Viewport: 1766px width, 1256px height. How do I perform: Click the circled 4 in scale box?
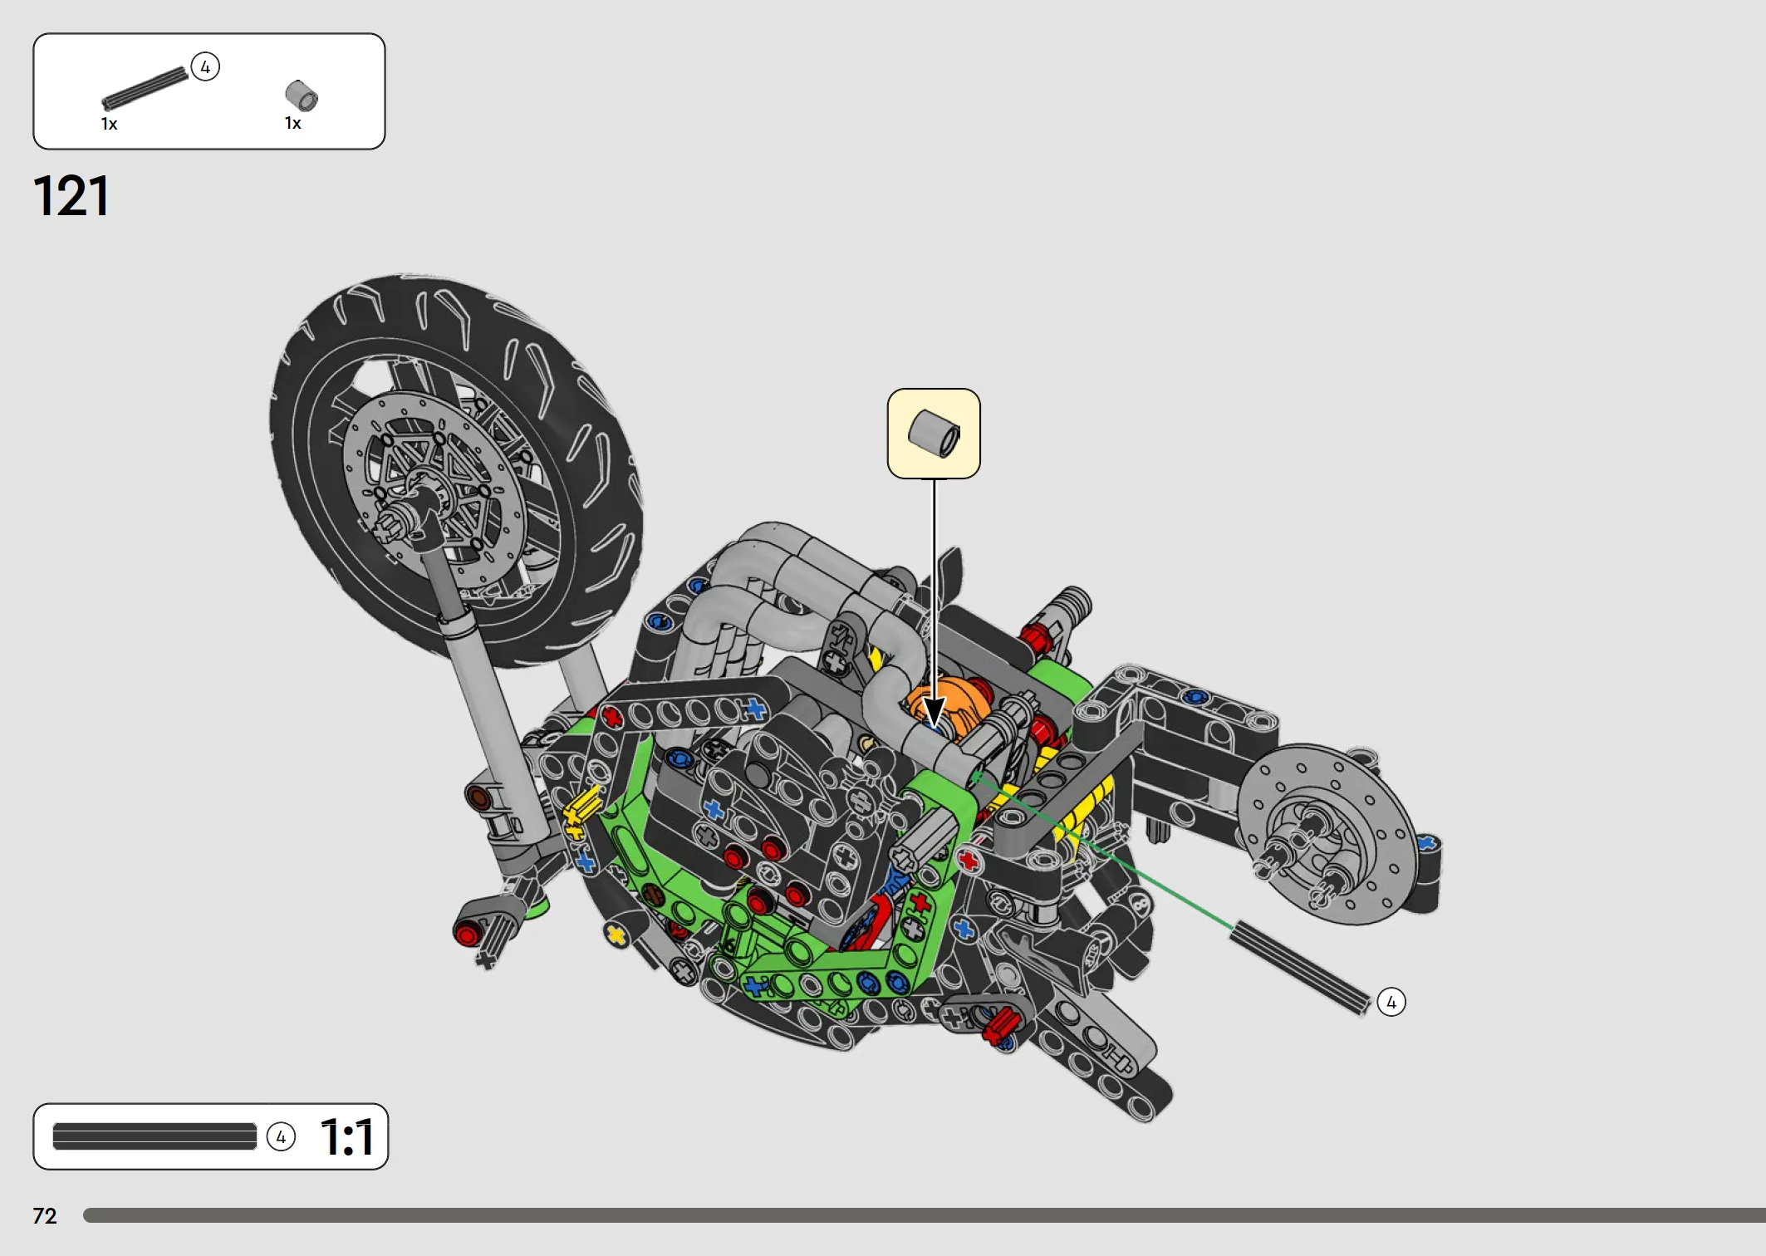(x=281, y=1136)
